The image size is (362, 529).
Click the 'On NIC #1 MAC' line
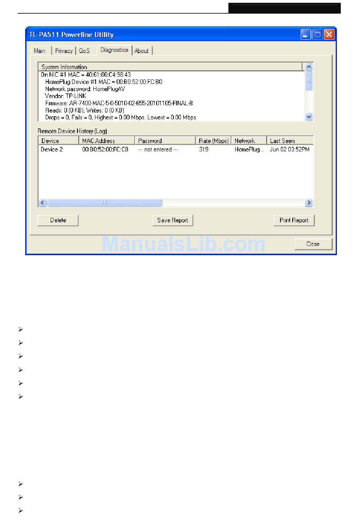[x=86, y=75]
